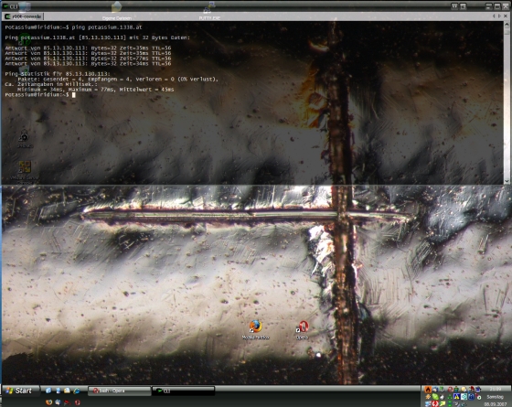
Task: Switch to the Opera taskbar window
Action: (120, 391)
